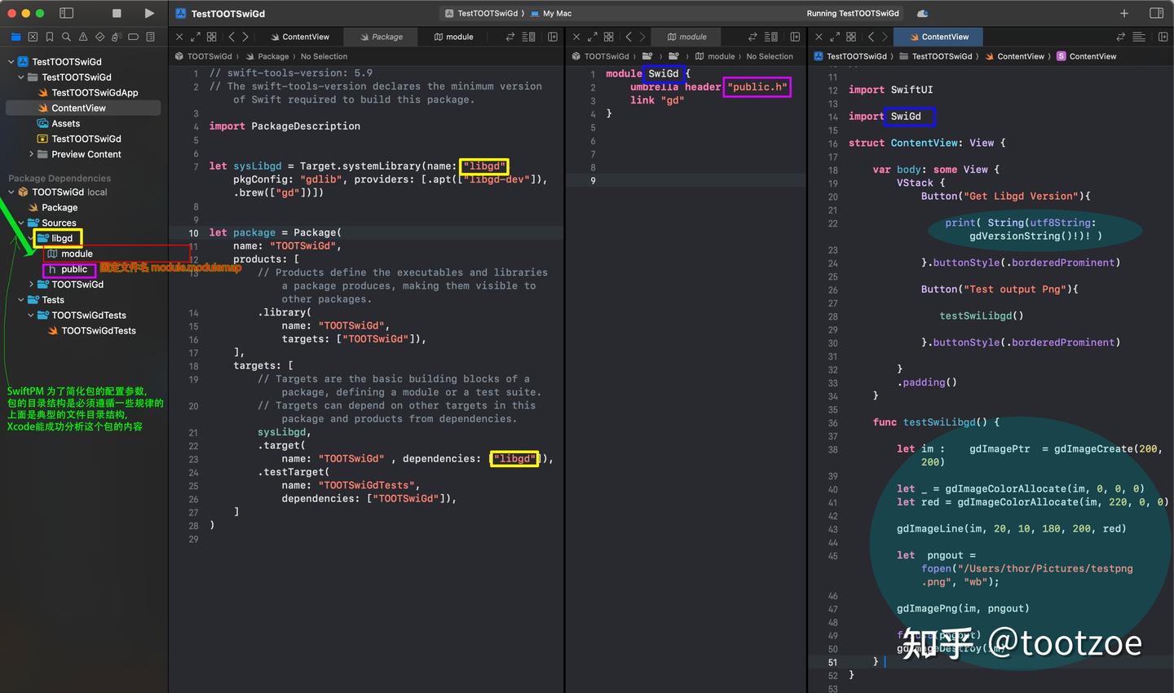Click the SwiftPM package icon beside TOOTSwiGd breadcrumb
This screenshot has width=1174, height=693.
(178, 56)
